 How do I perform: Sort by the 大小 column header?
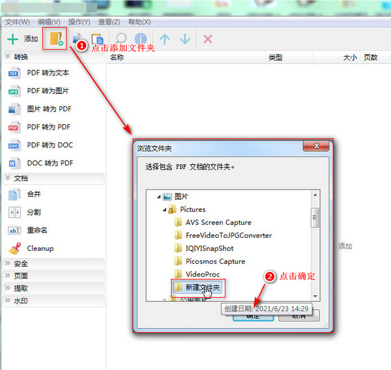tap(336, 57)
